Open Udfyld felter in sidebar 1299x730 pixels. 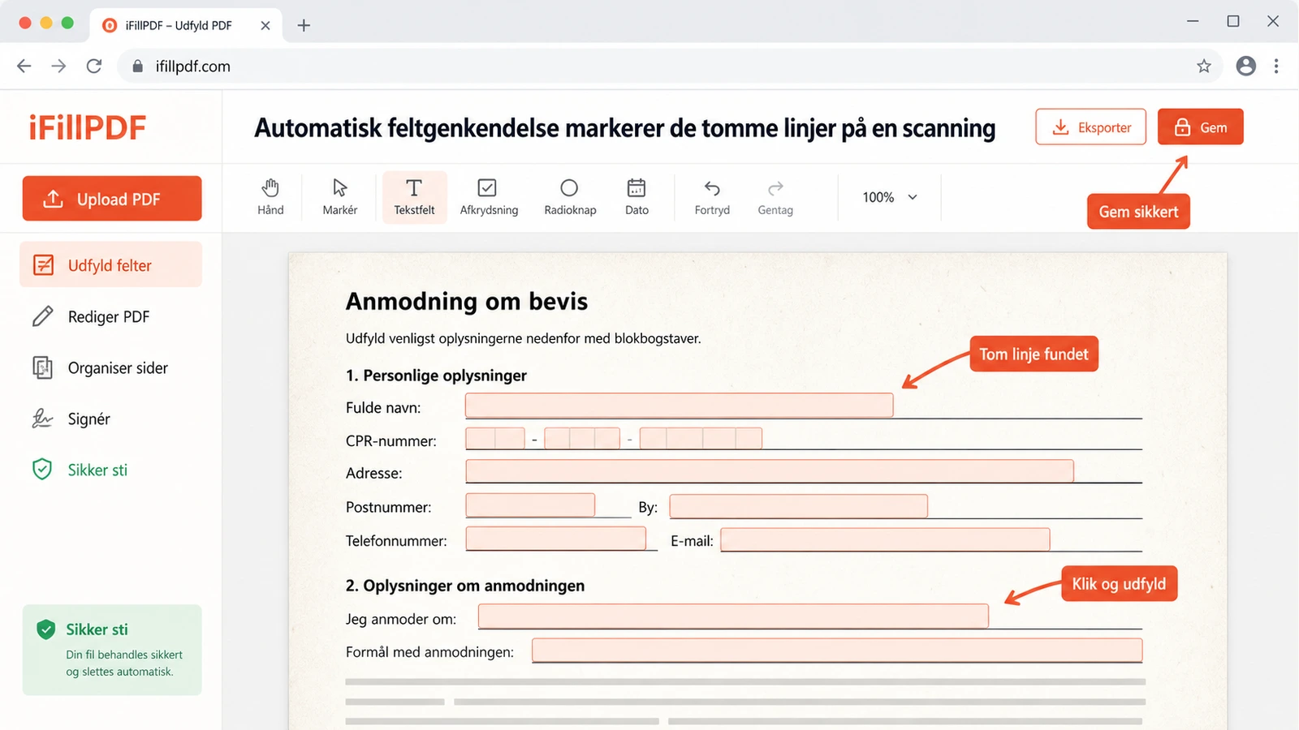click(x=110, y=265)
